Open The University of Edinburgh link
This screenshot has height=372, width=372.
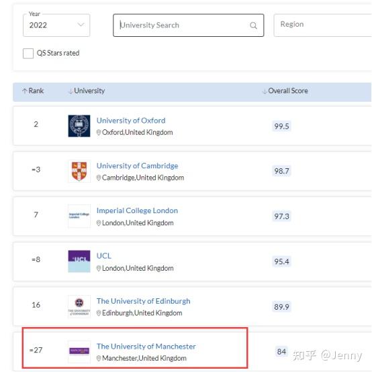pyautogui.click(x=143, y=301)
